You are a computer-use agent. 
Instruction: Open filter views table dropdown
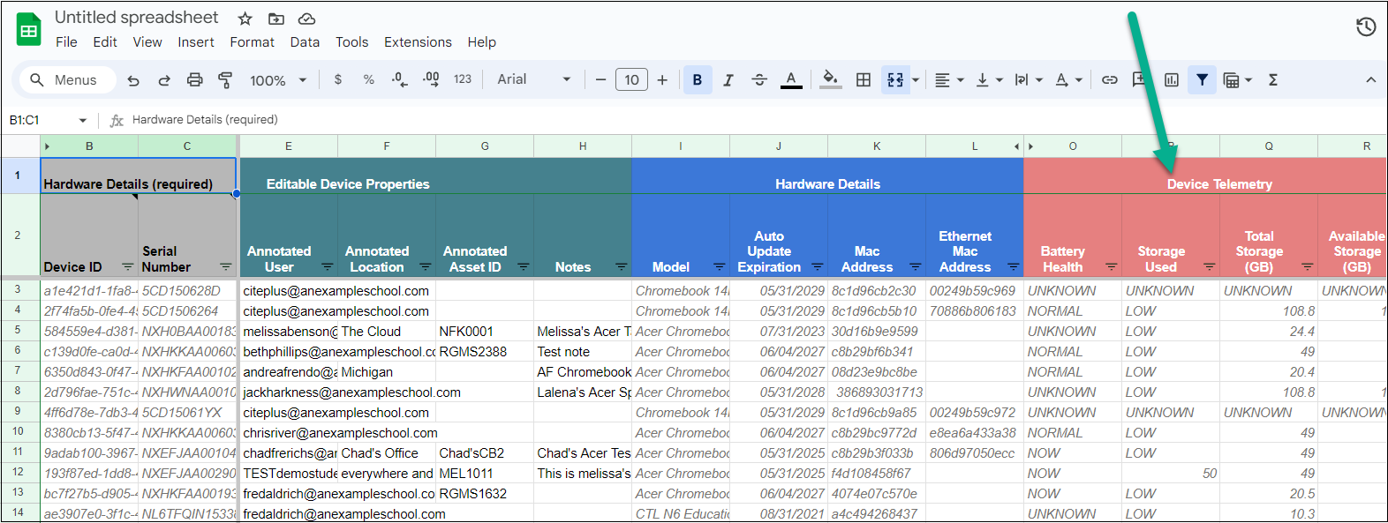pyautogui.click(x=1238, y=79)
